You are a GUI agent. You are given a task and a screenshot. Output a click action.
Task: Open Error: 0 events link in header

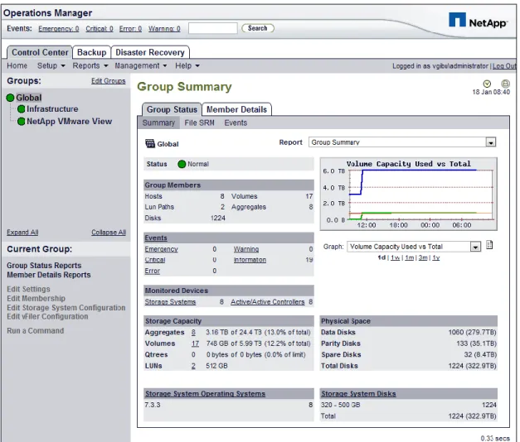(130, 29)
